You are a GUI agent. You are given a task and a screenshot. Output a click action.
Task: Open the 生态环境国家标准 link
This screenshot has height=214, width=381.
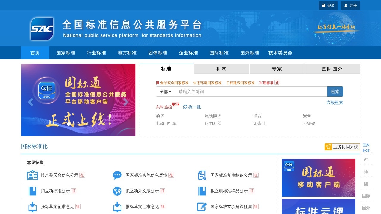(x=207, y=83)
